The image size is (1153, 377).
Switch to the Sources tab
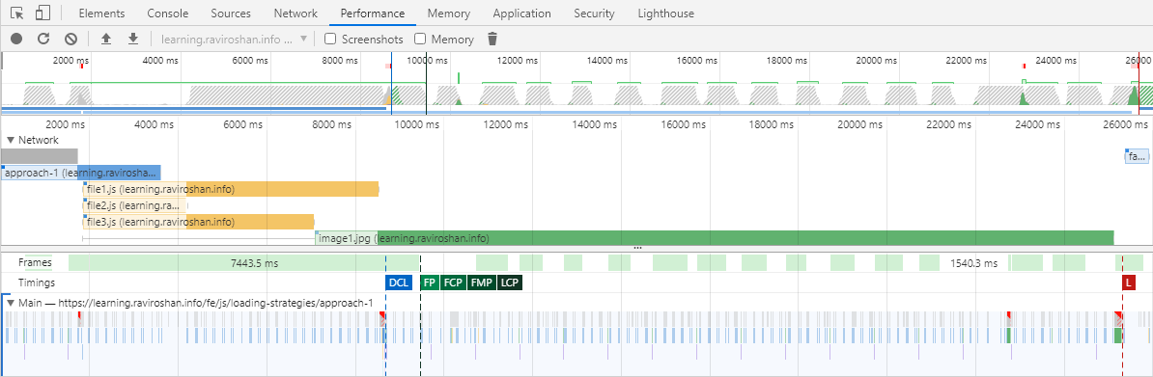tap(231, 13)
